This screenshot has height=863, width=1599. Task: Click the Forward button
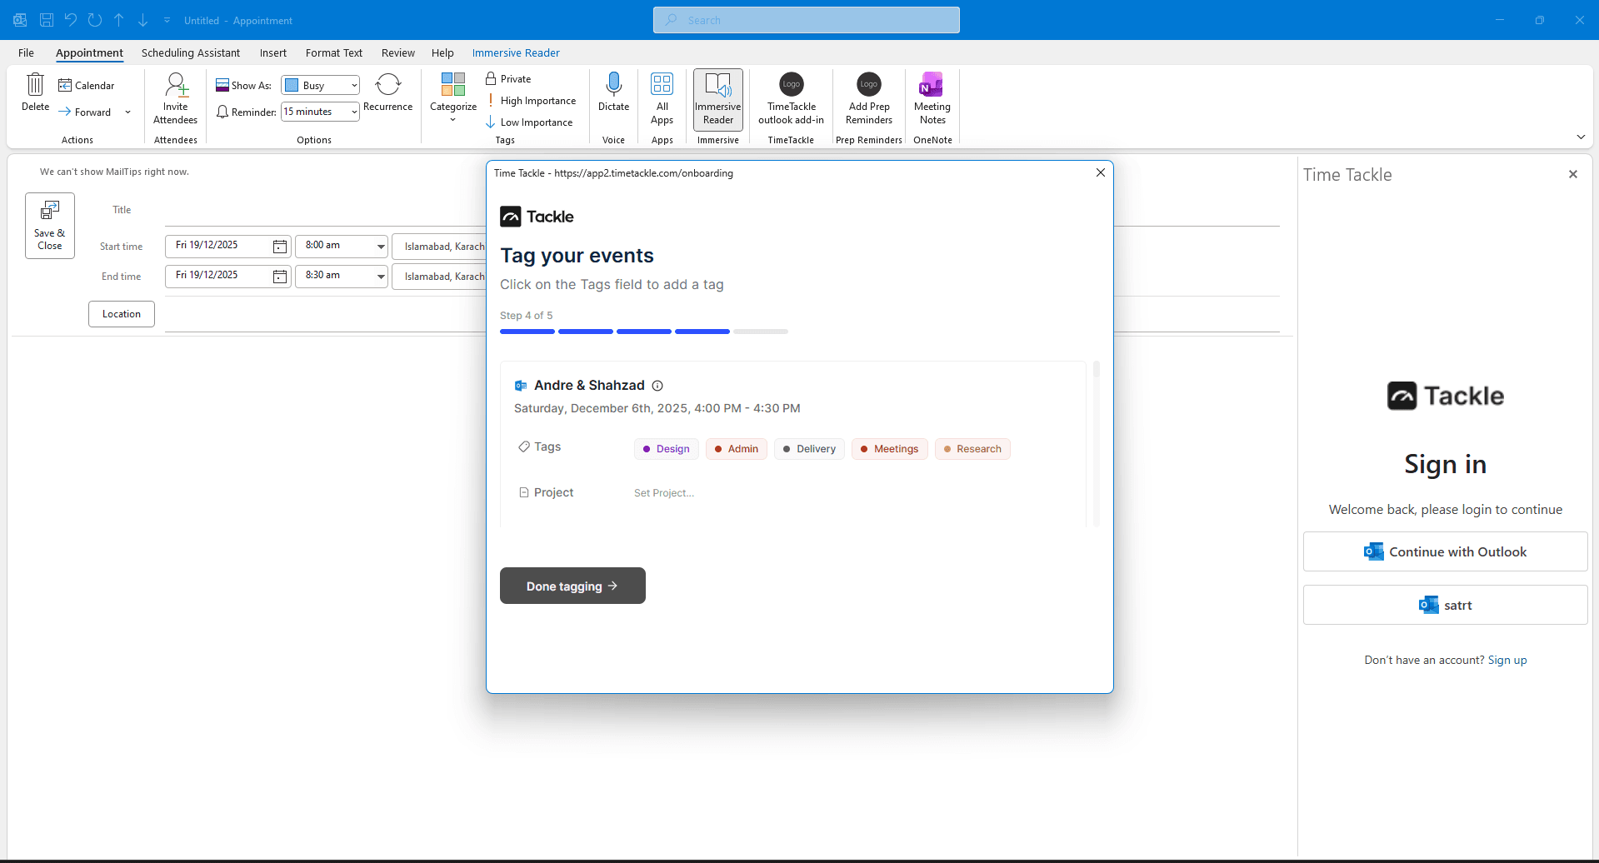click(85, 112)
